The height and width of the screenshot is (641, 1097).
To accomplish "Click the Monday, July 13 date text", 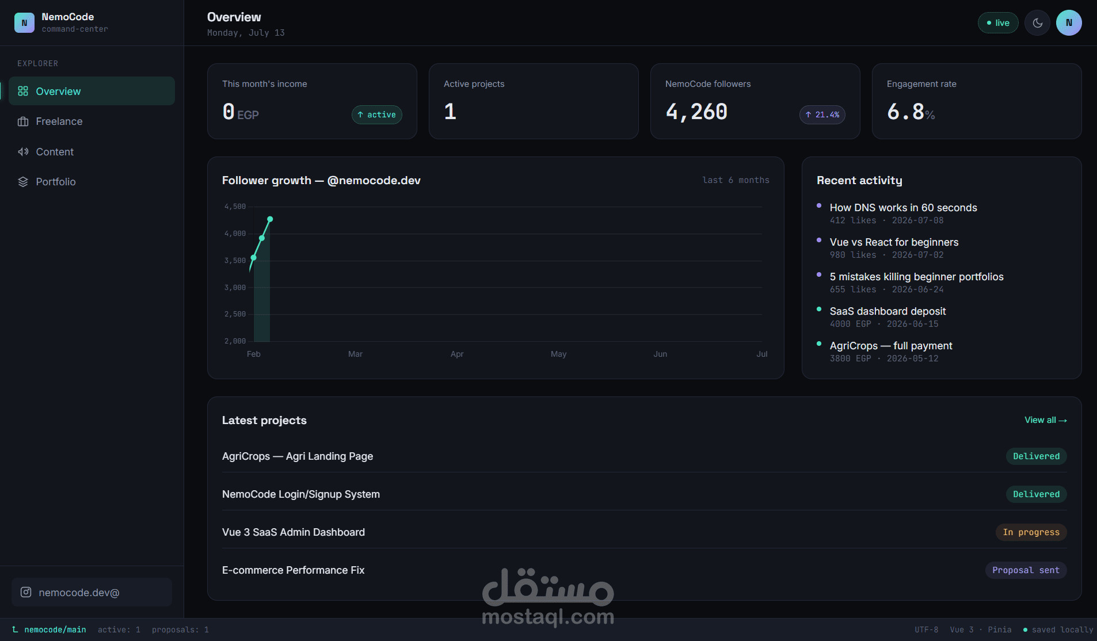I will [246, 33].
